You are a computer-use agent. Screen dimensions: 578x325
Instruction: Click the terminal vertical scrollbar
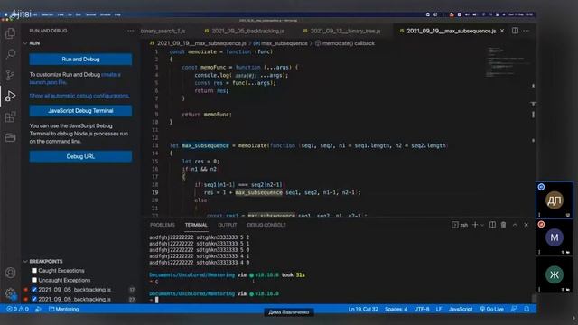click(x=534, y=298)
